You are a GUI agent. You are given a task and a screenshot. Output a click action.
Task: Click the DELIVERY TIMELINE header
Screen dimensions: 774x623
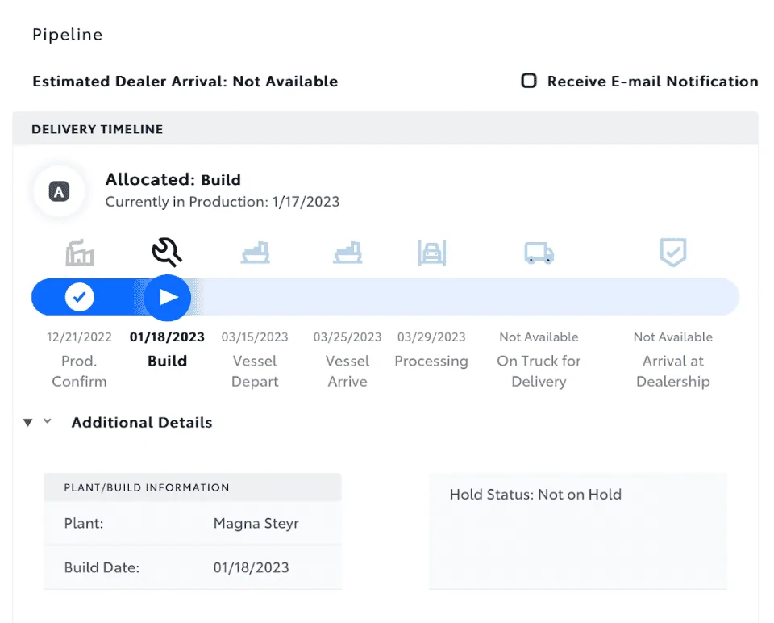tap(98, 129)
